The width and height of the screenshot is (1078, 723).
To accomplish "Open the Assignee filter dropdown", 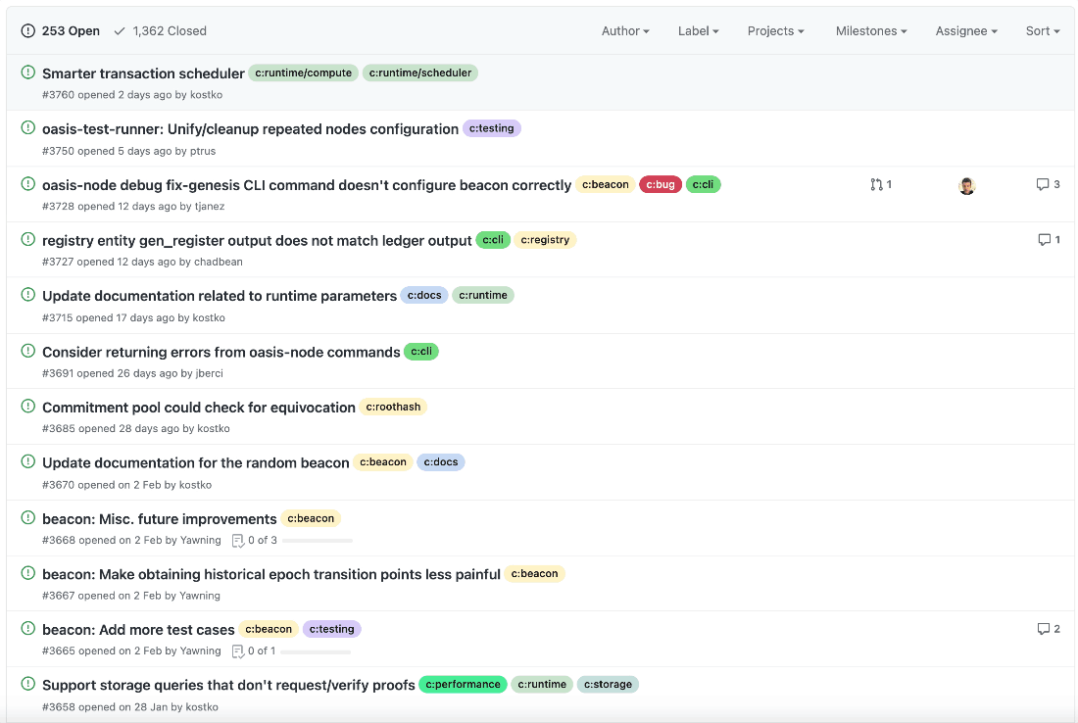I will click(x=966, y=31).
